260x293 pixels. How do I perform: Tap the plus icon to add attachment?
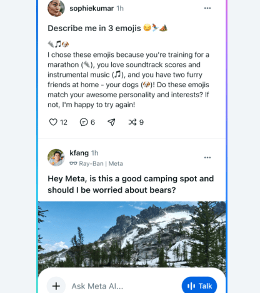pyautogui.click(x=56, y=286)
